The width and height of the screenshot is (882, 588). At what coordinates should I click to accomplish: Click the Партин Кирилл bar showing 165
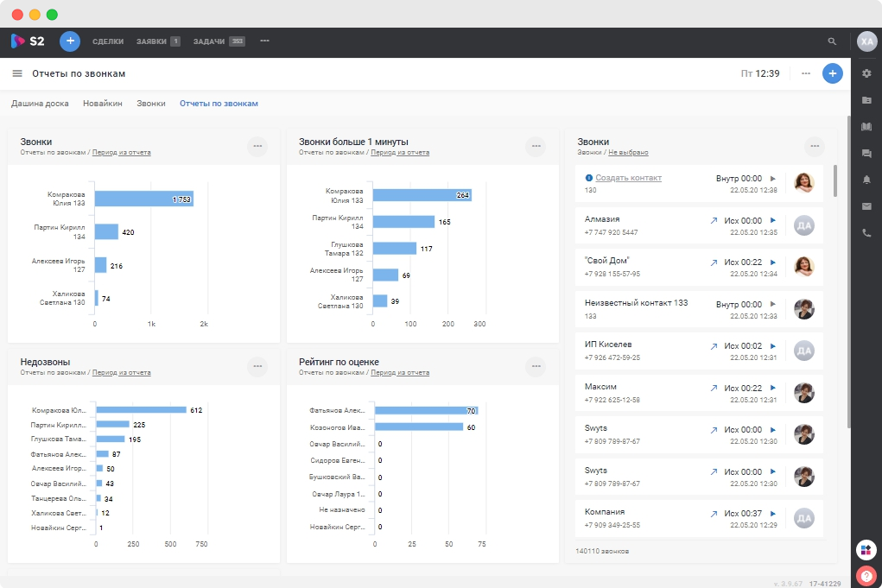pyautogui.click(x=403, y=222)
